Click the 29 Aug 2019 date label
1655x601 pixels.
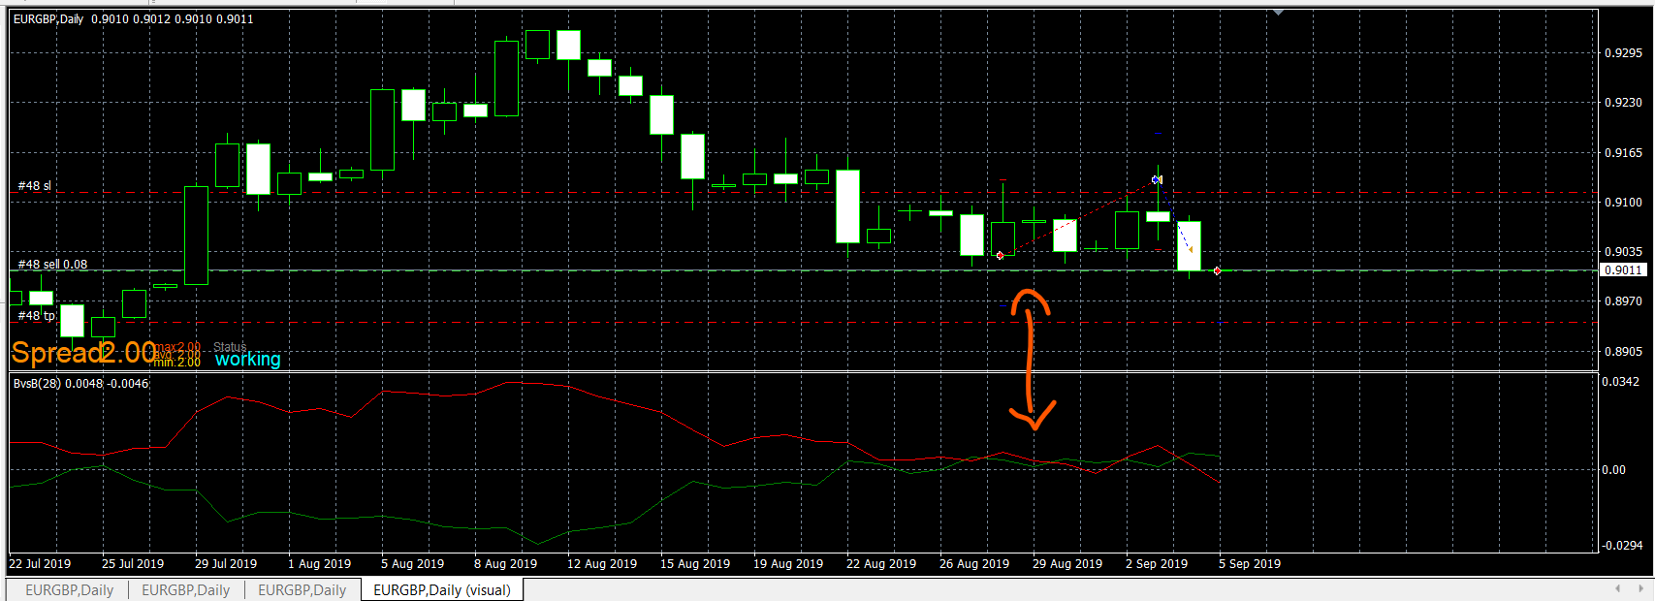coord(1067,564)
